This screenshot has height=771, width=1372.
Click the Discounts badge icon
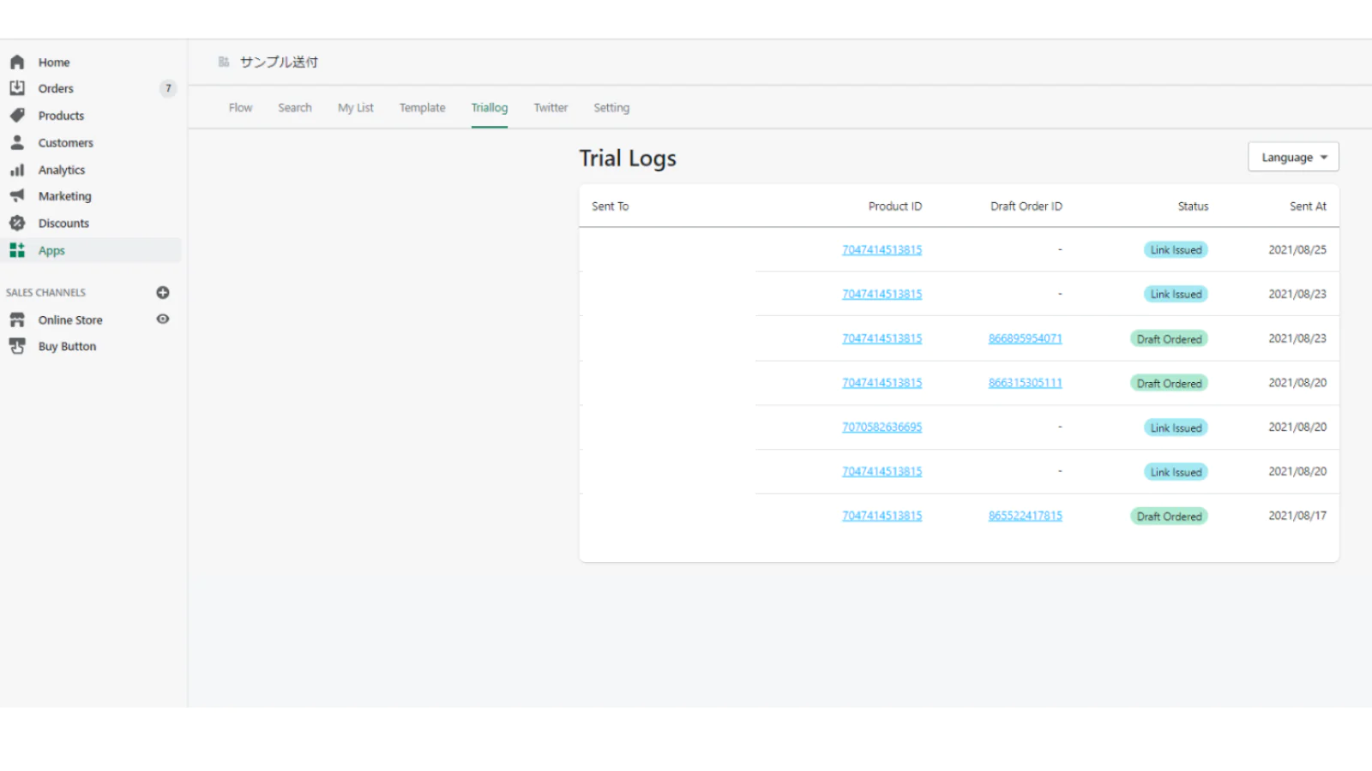click(x=17, y=223)
